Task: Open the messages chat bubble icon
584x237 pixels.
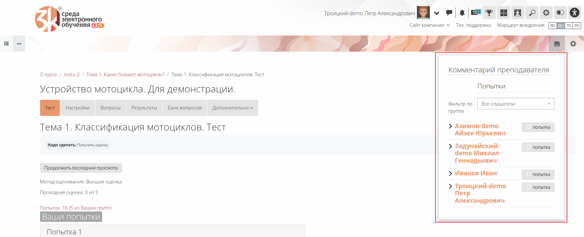Action: click(449, 13)
